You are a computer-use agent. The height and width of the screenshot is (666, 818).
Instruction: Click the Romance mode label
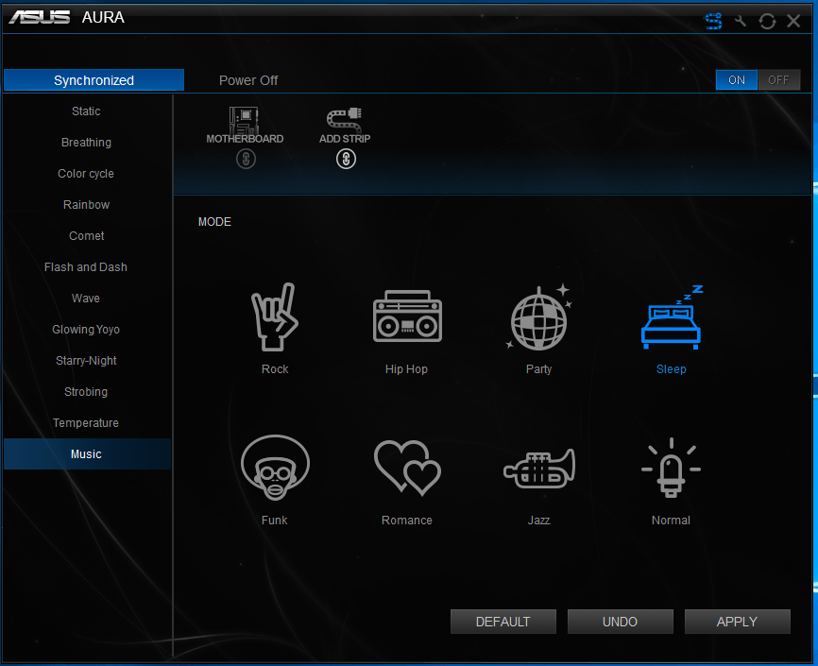(407, 521)
